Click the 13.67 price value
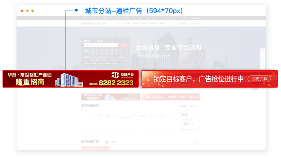This screenshot has width=281, height=158. click(186, 124)
